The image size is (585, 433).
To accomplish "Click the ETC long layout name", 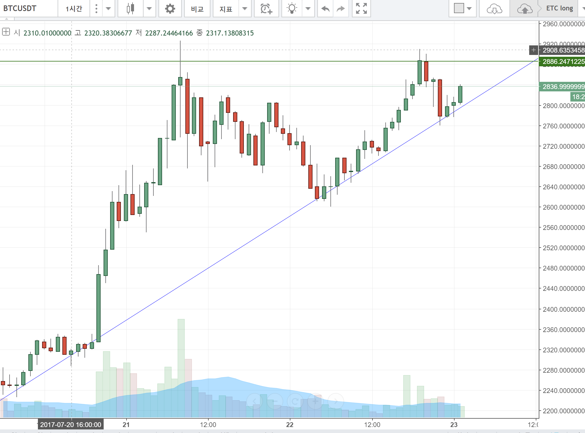I will tap(559, 8).
